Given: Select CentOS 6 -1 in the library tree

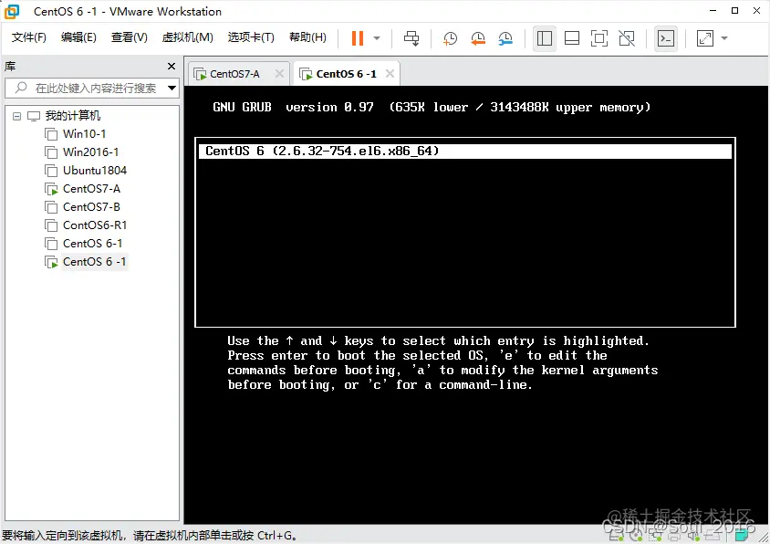Looking at the screenshot, I should coord(94,261).
